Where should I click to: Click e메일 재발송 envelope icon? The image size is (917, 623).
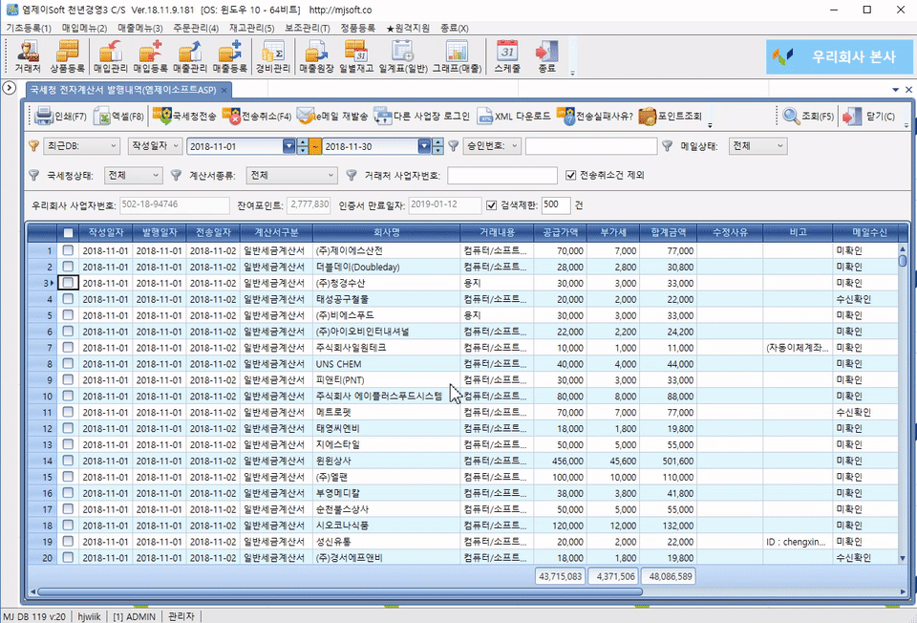[x=331, y=116]
